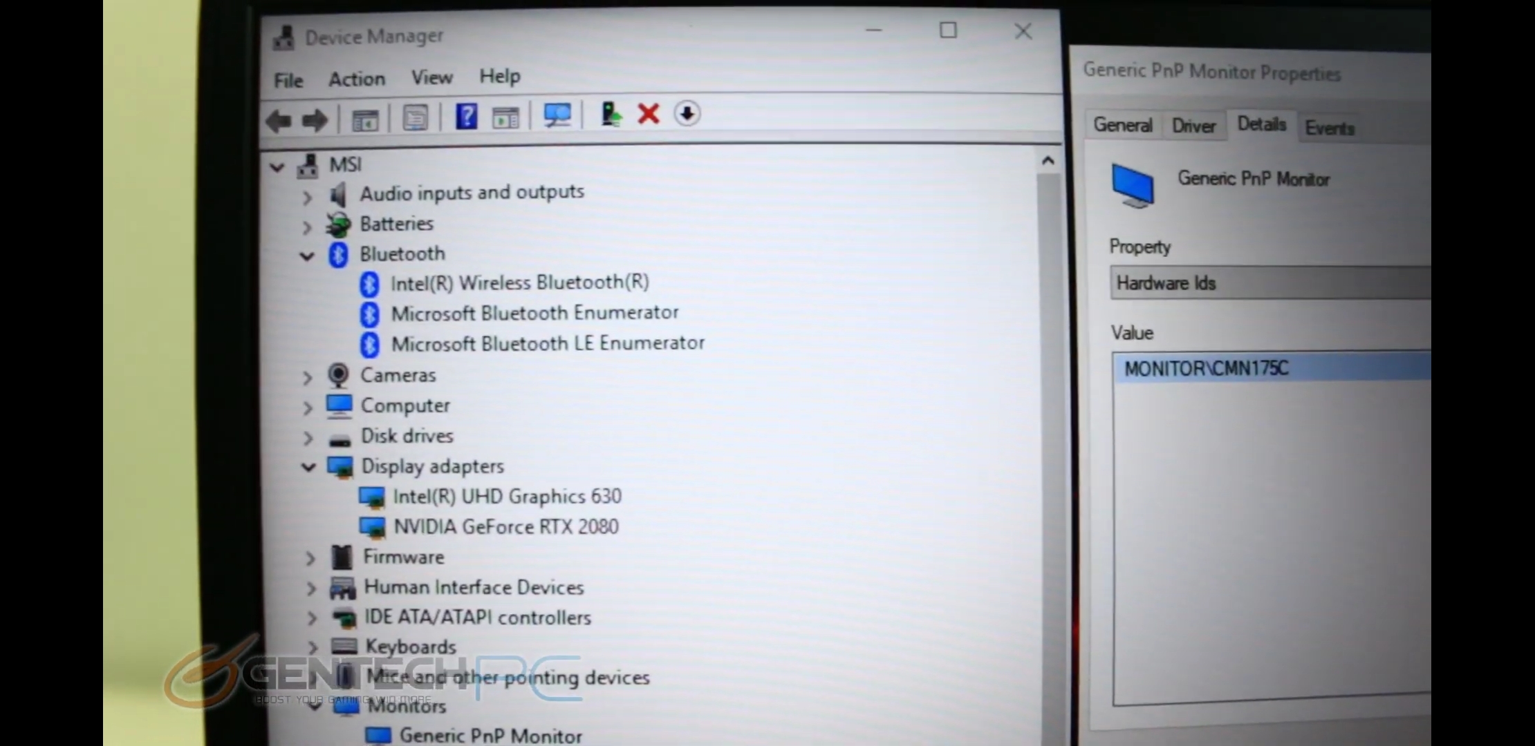1535x746 pixels.
Task: Click the Batteries category icon
Action: coord(338,224)
